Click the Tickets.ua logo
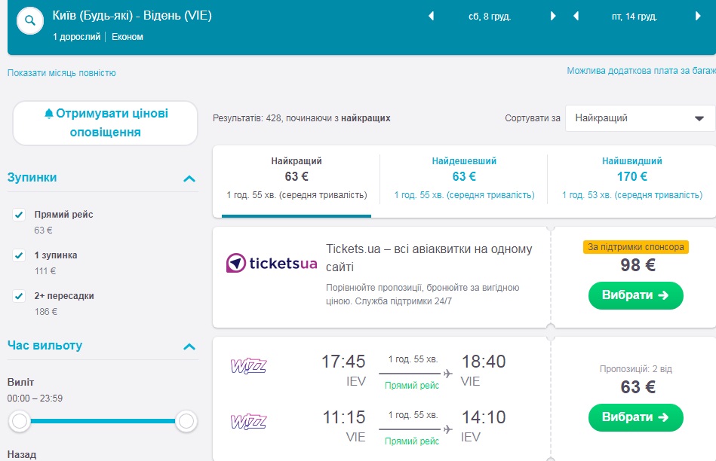This screenshot has width=716, height=461. (272, 264)
